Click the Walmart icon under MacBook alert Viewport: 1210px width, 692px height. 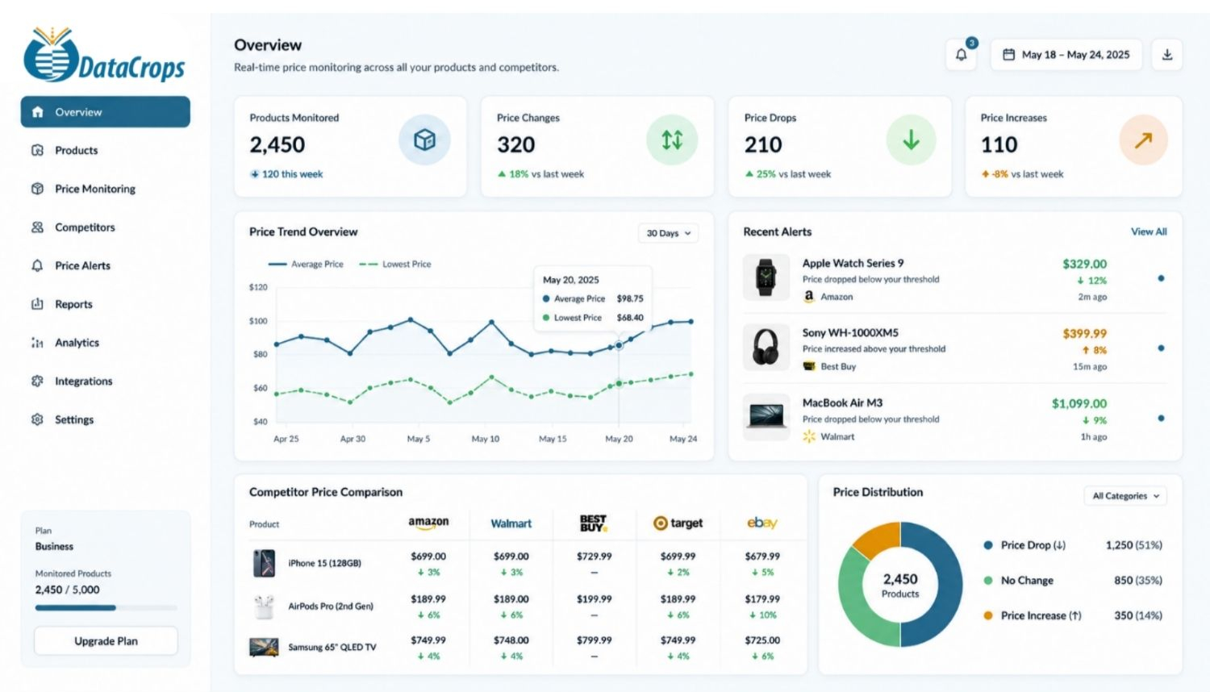pos(809,436)
